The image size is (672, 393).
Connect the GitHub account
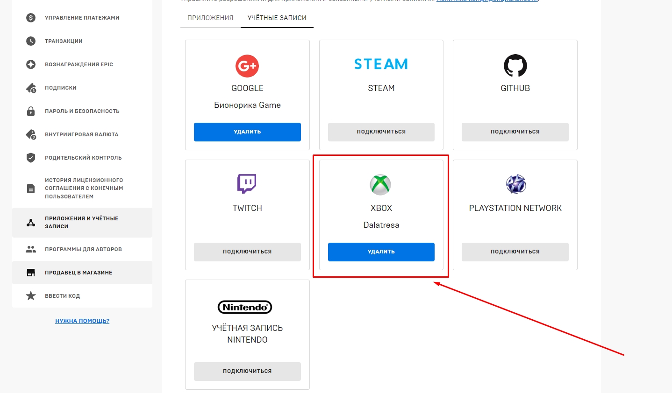click(x=515, y=132)
